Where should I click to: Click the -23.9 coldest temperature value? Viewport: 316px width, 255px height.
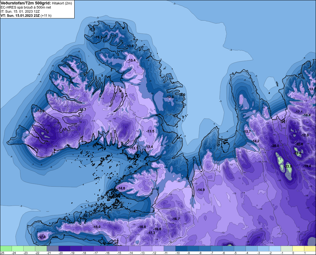tap(289, 166)
